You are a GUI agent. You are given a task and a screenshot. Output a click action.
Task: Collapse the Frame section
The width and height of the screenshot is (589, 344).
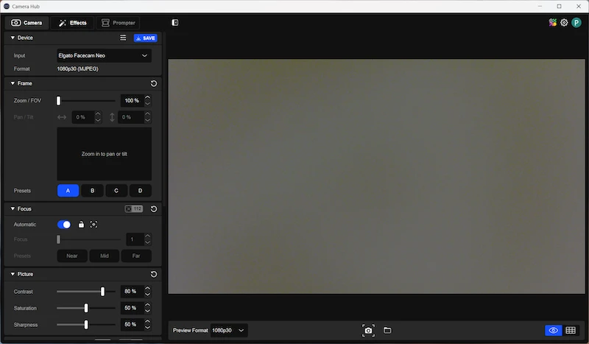coord(13,83)
